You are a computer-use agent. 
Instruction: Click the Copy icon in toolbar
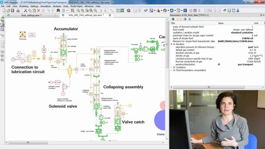pyautogui.click(x=30, y=10)
